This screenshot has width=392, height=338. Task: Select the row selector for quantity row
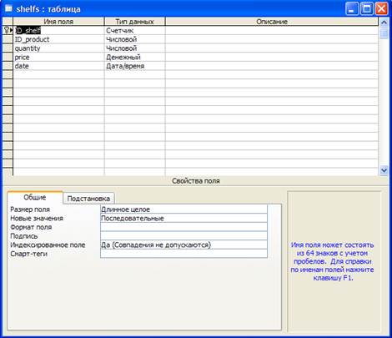pyautogui.click(x=8, y=48)
